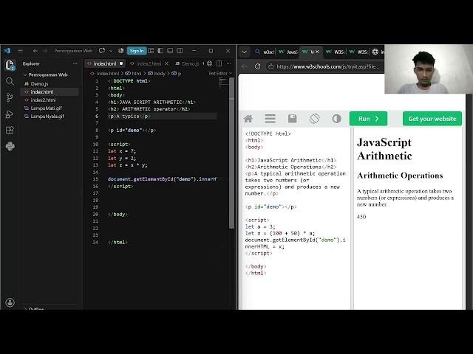
Task: Open the Source Control view
Action: point(10,97)
